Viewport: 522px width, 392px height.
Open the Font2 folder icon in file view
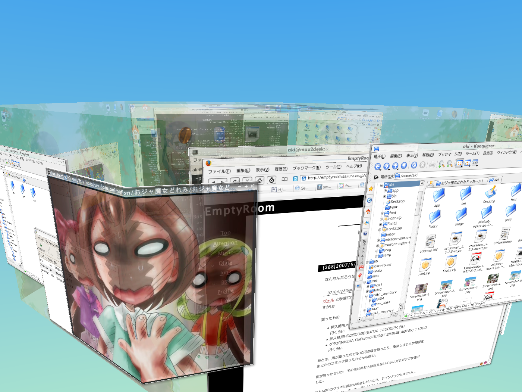click(x=434, y=216)
